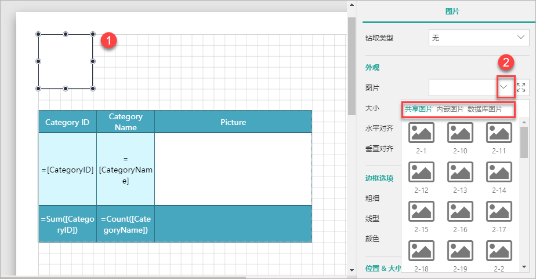The image size is (536, 279).
Task: Pick the 2-16 image icon
Action: pos(460,211)
